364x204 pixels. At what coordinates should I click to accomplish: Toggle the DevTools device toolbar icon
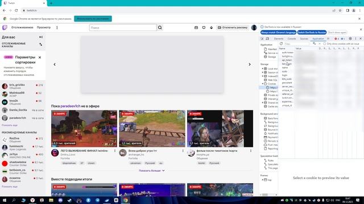pos(267,39)
